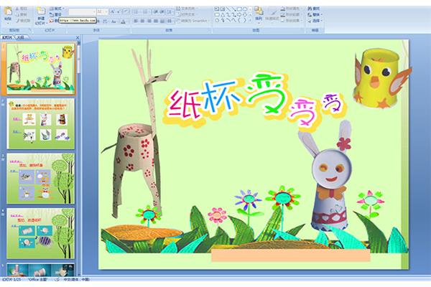Pick the curve shape in gallery
431x287 pixels.
234,20
